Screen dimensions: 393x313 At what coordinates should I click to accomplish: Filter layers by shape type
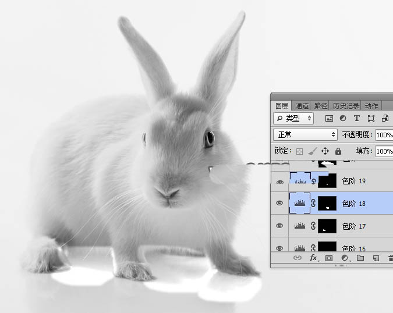(x=371, y=118)
